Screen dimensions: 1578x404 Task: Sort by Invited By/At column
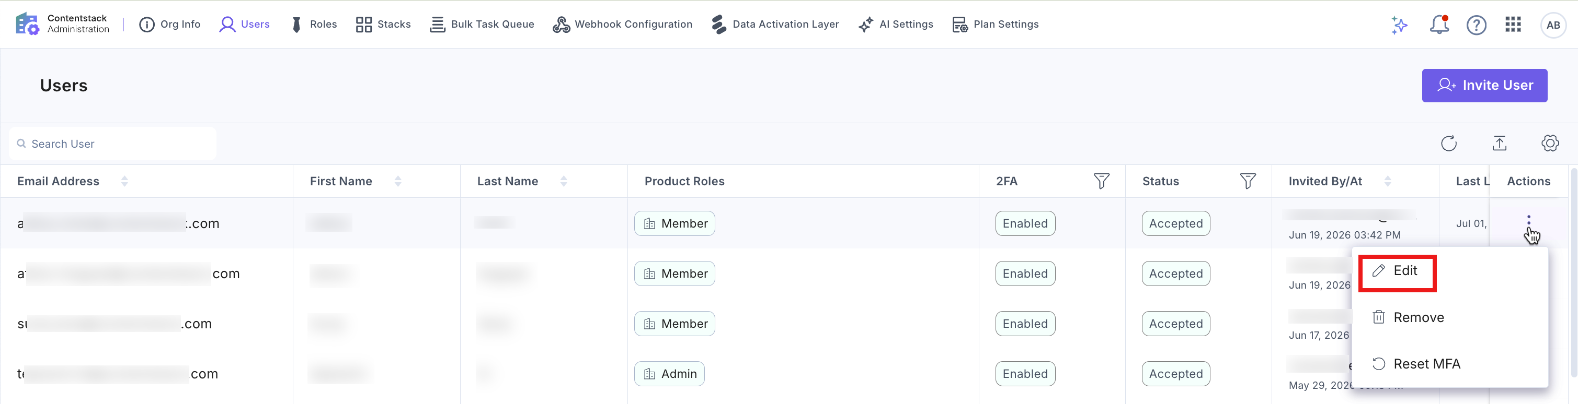[x=1388, y=182]
